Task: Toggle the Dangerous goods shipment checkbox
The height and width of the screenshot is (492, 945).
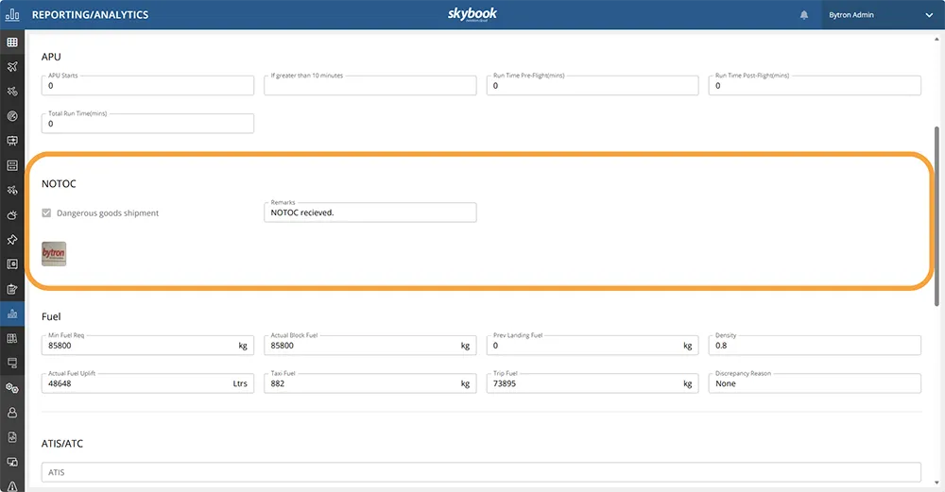Action: [x=47, y=213]
